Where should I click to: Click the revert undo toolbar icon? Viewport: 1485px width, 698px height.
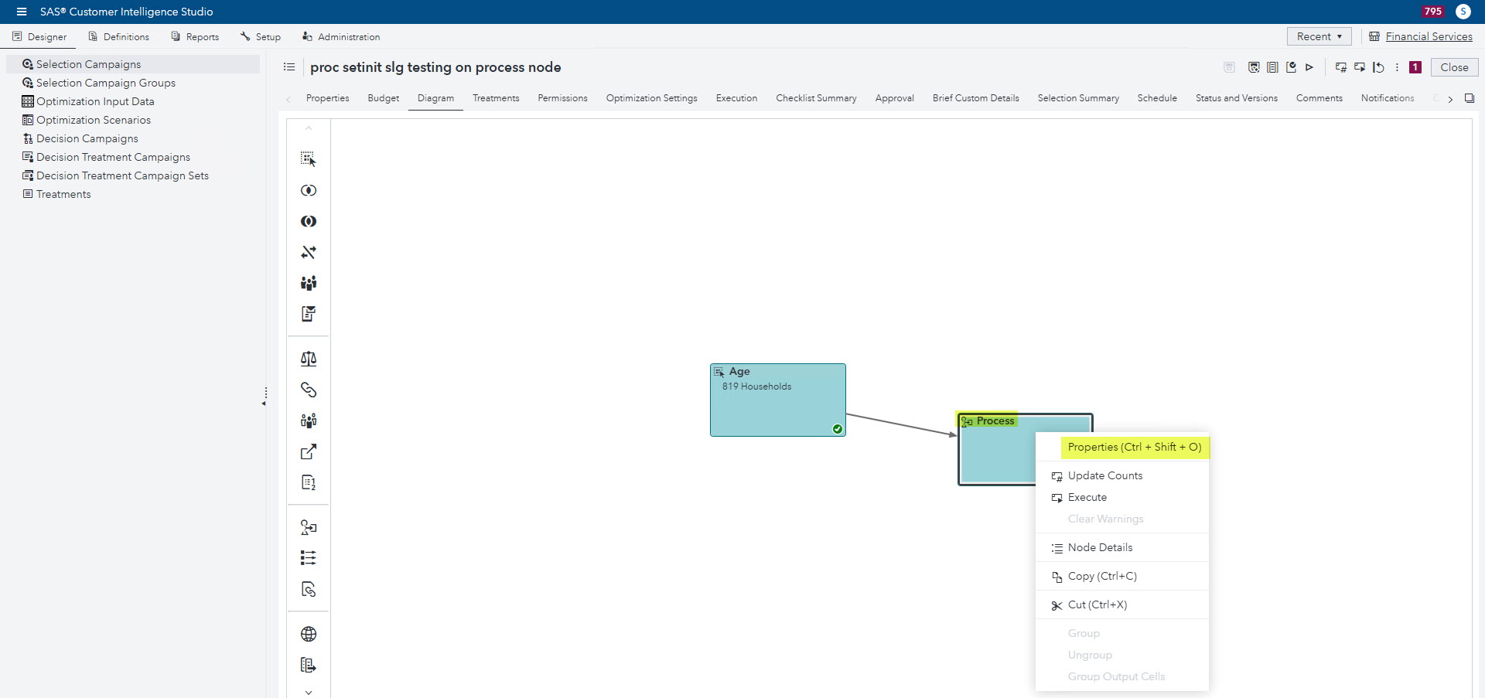[x=1378, y=67]
